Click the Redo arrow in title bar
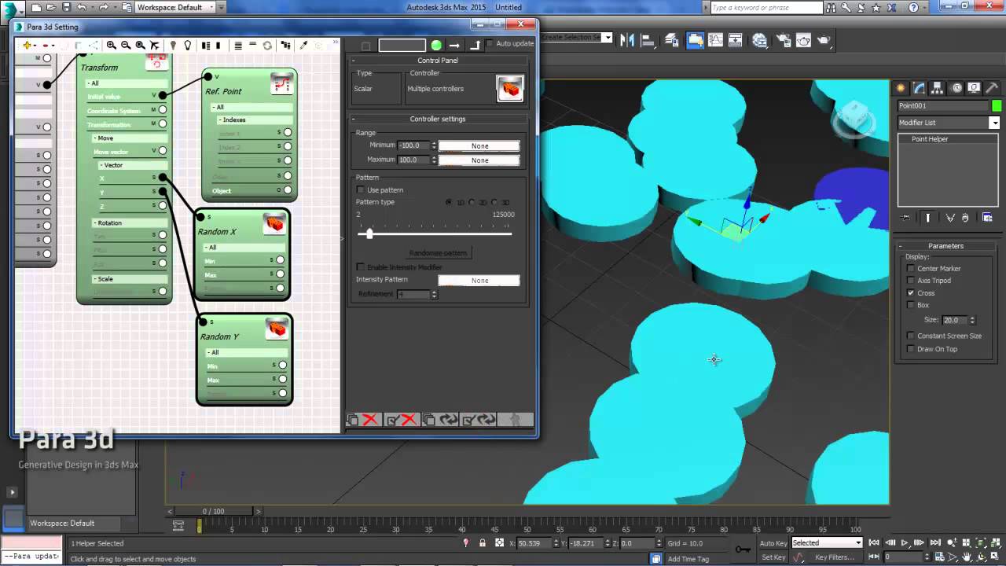Screen dimensions: 1006x566 [x=103, y=7]
